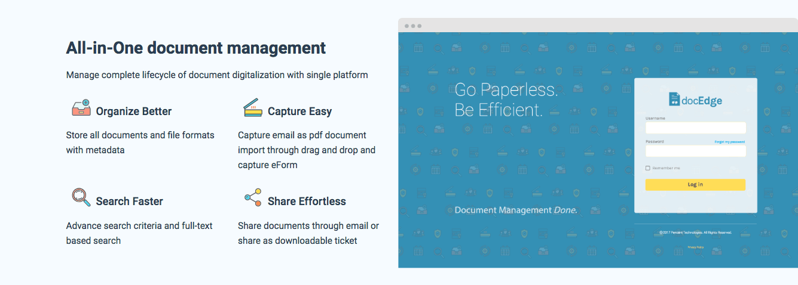Click the third gray window dot
This screenshot has width=798, height=285.
click(420, 26)
